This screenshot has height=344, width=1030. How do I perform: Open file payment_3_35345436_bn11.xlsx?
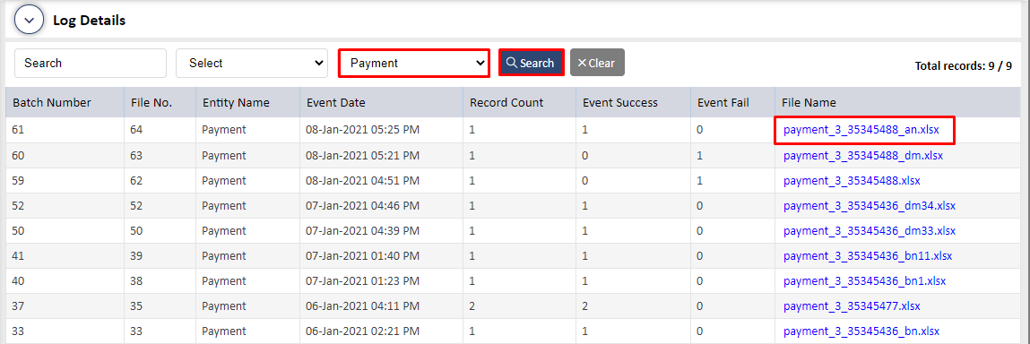tap(868, 256)
